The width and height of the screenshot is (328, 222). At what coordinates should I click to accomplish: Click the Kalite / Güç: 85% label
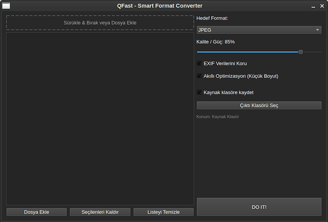[x=215, y=42]
